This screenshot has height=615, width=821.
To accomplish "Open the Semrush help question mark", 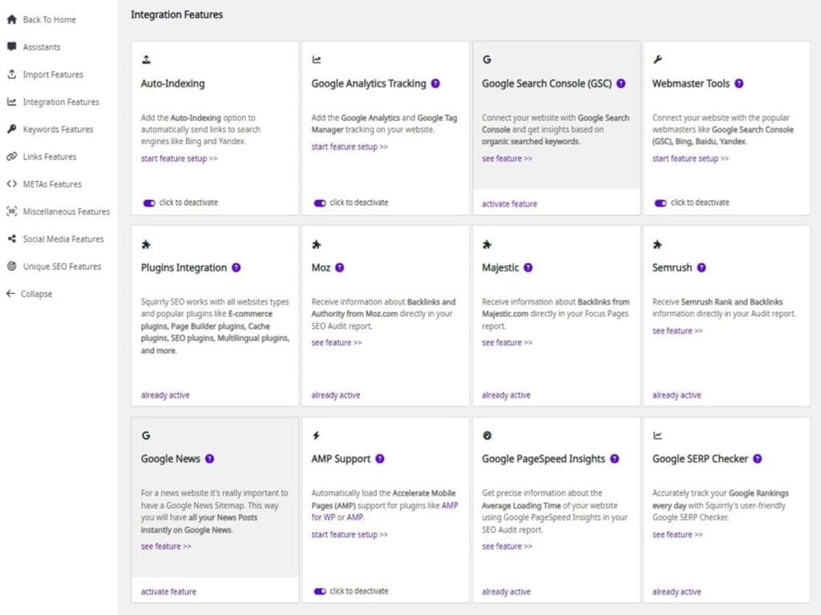I will click(x=702, y=267).
